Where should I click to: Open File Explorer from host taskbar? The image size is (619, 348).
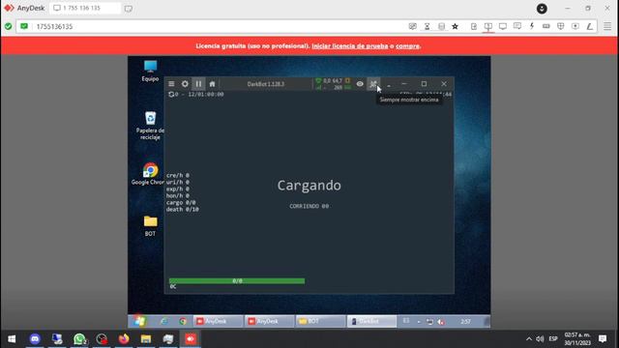pyautogui.click(x=146, y=339)
